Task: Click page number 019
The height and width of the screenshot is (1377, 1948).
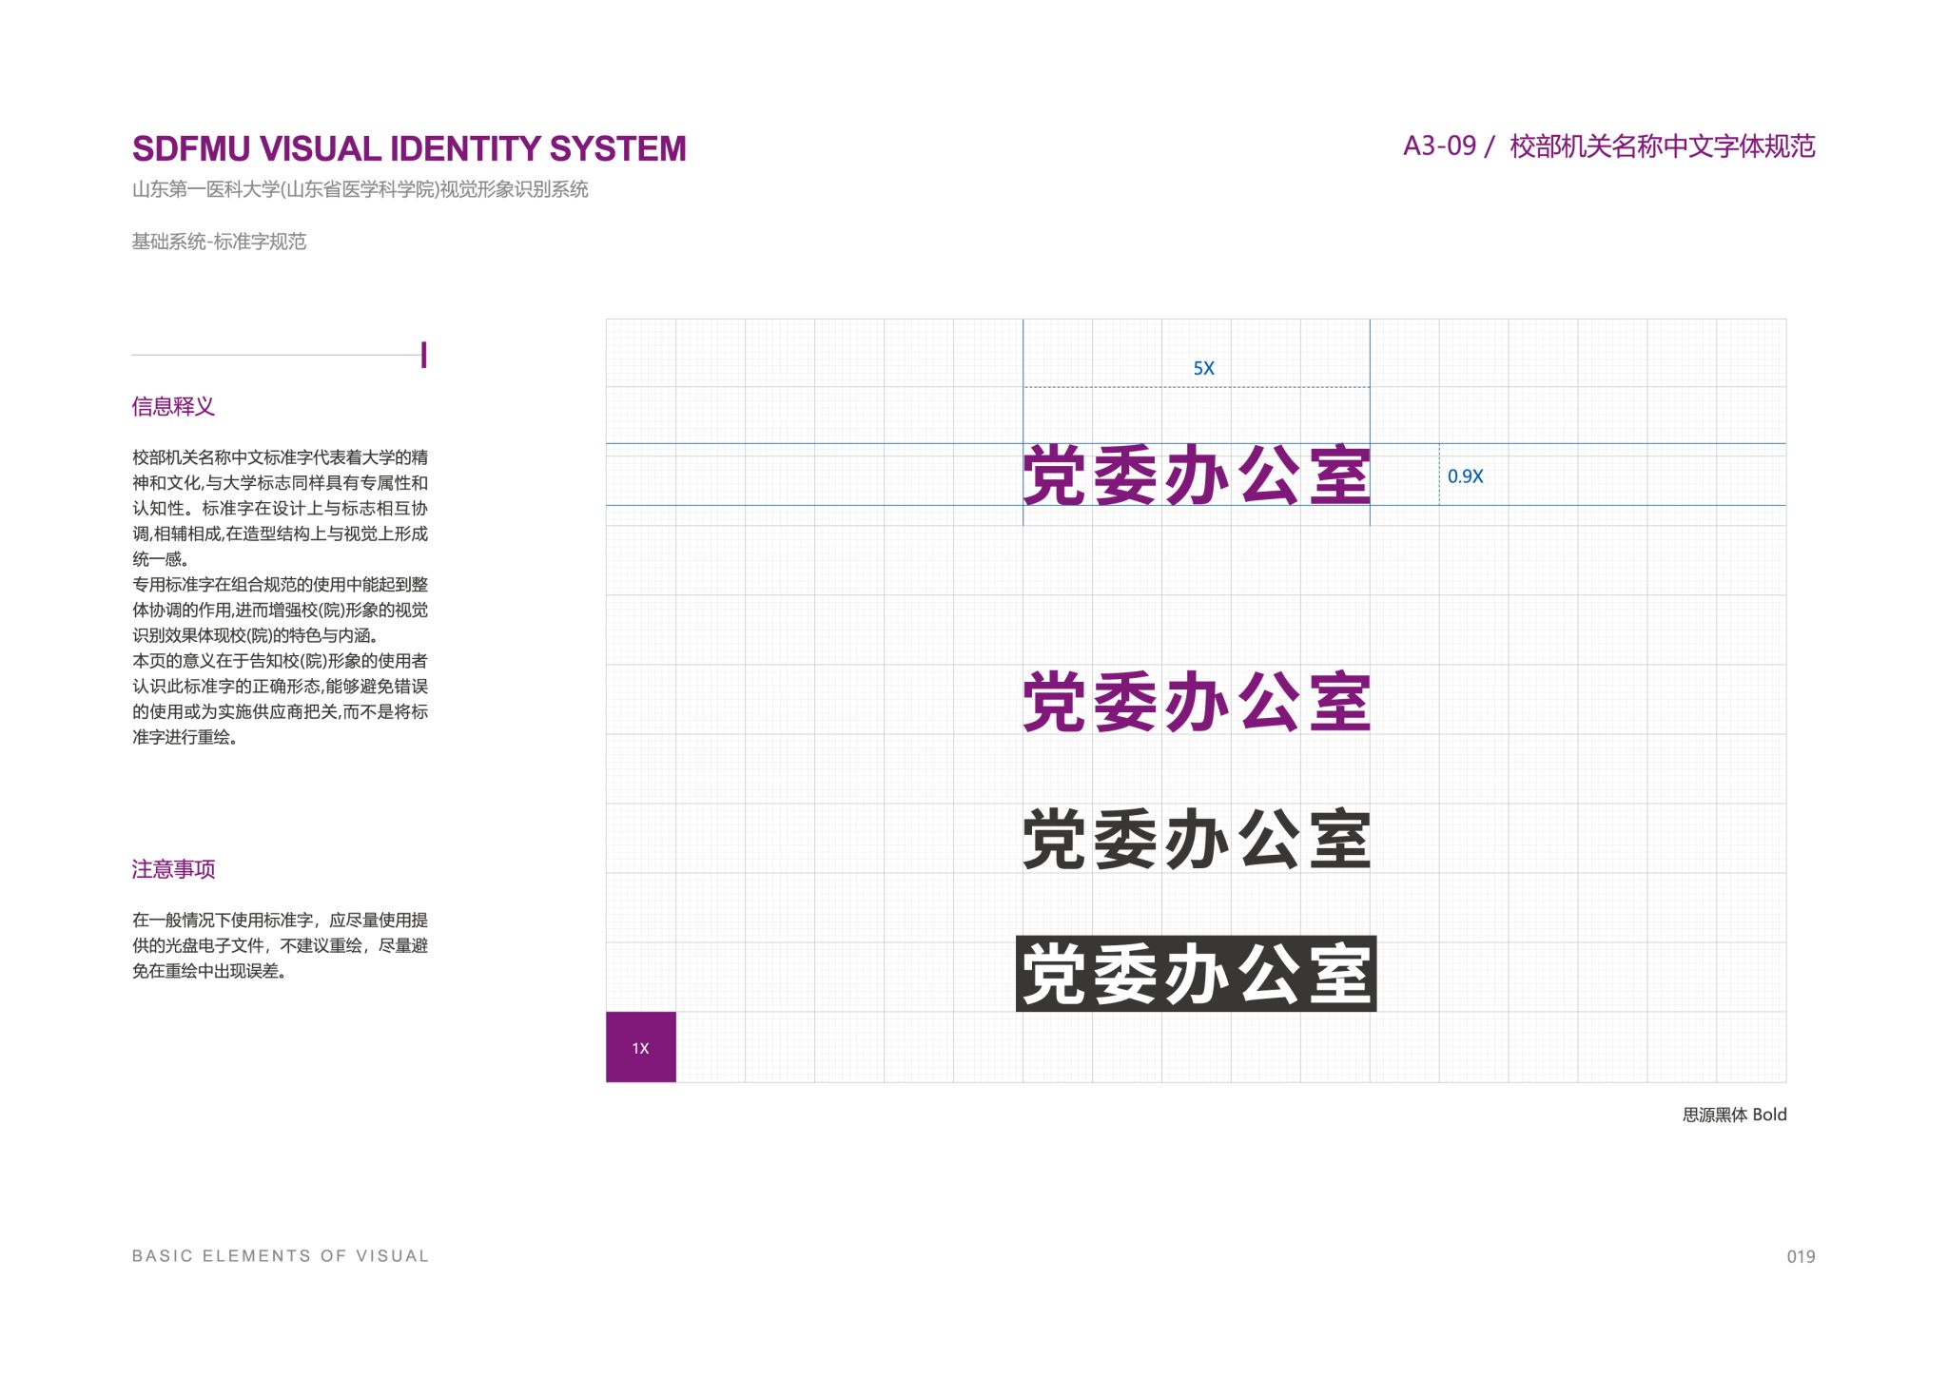Action: (x=1800, y=1256)
